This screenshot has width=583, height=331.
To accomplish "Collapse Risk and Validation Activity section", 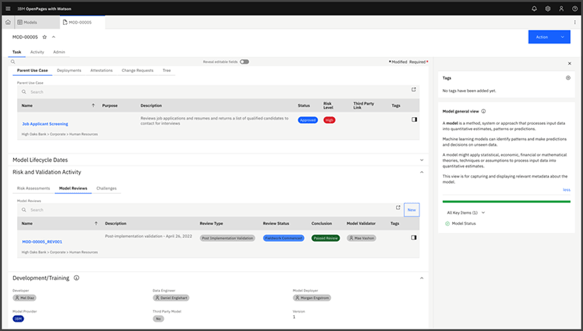I will 422,172.
